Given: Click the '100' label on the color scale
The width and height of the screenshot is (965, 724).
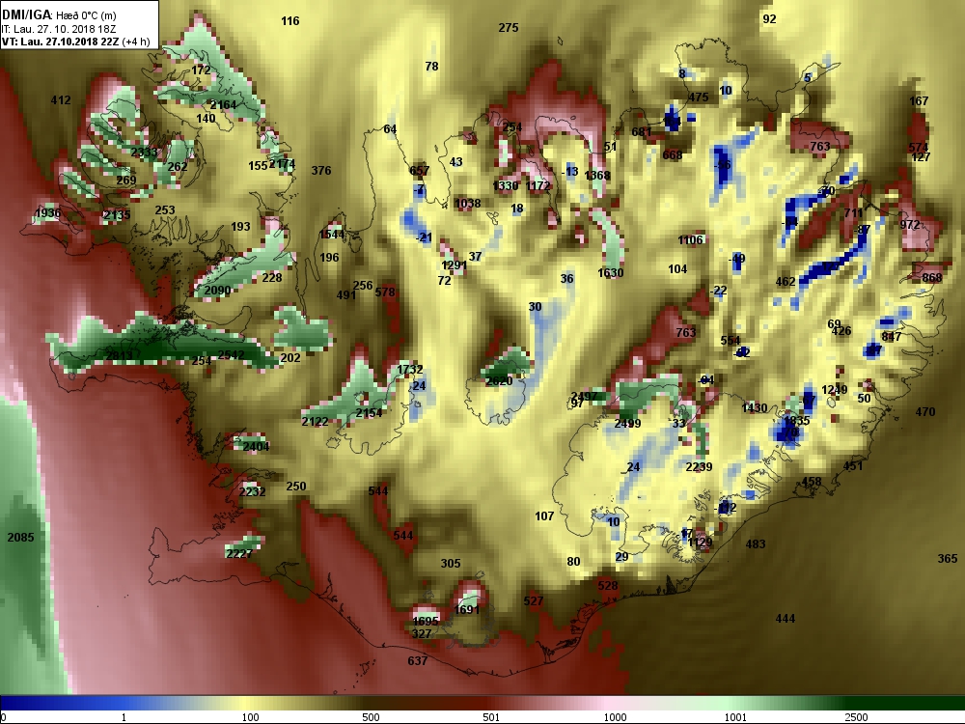Looking at the screenshot, I should (250, 717).
